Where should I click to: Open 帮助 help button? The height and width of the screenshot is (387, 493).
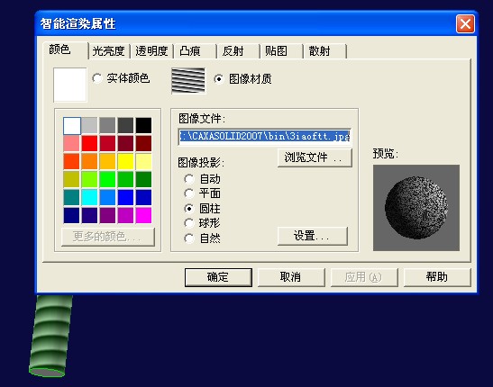[437, 277]
